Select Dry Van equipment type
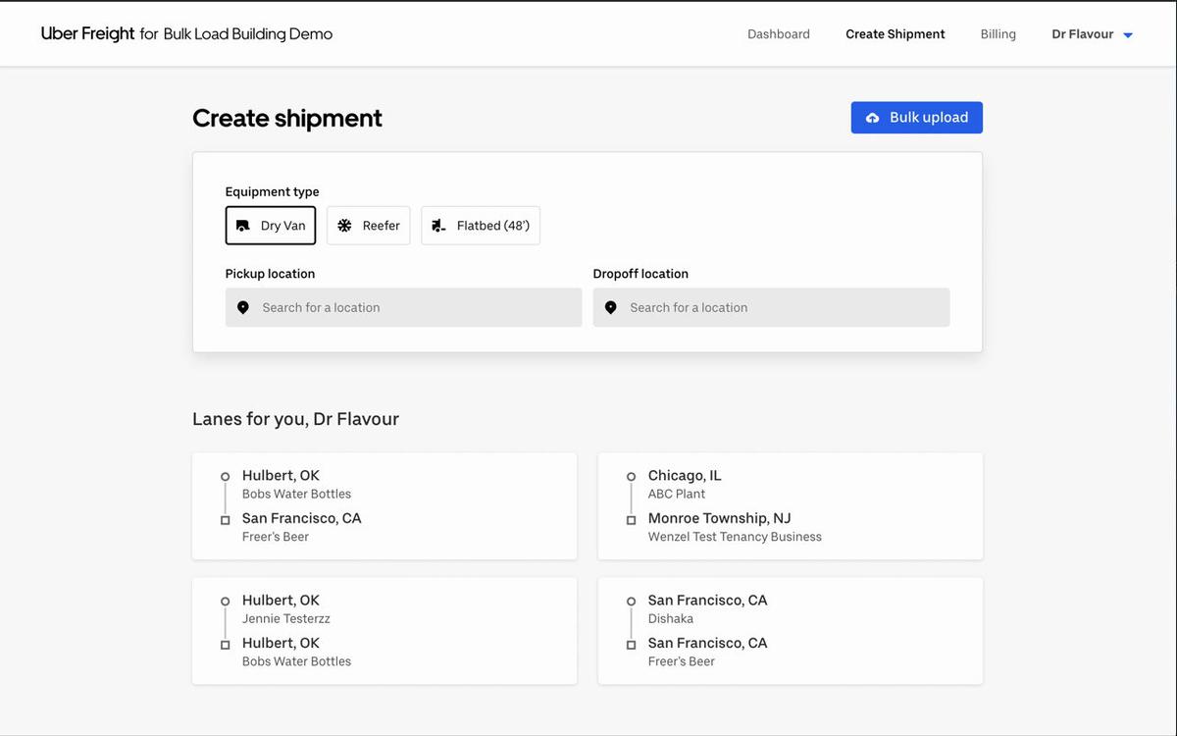Image resolution: width=1177 pixels, height=736 pixels. (x=271, y=226)
